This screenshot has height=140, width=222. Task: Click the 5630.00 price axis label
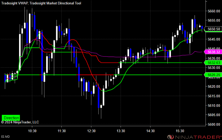click(214, 68)
